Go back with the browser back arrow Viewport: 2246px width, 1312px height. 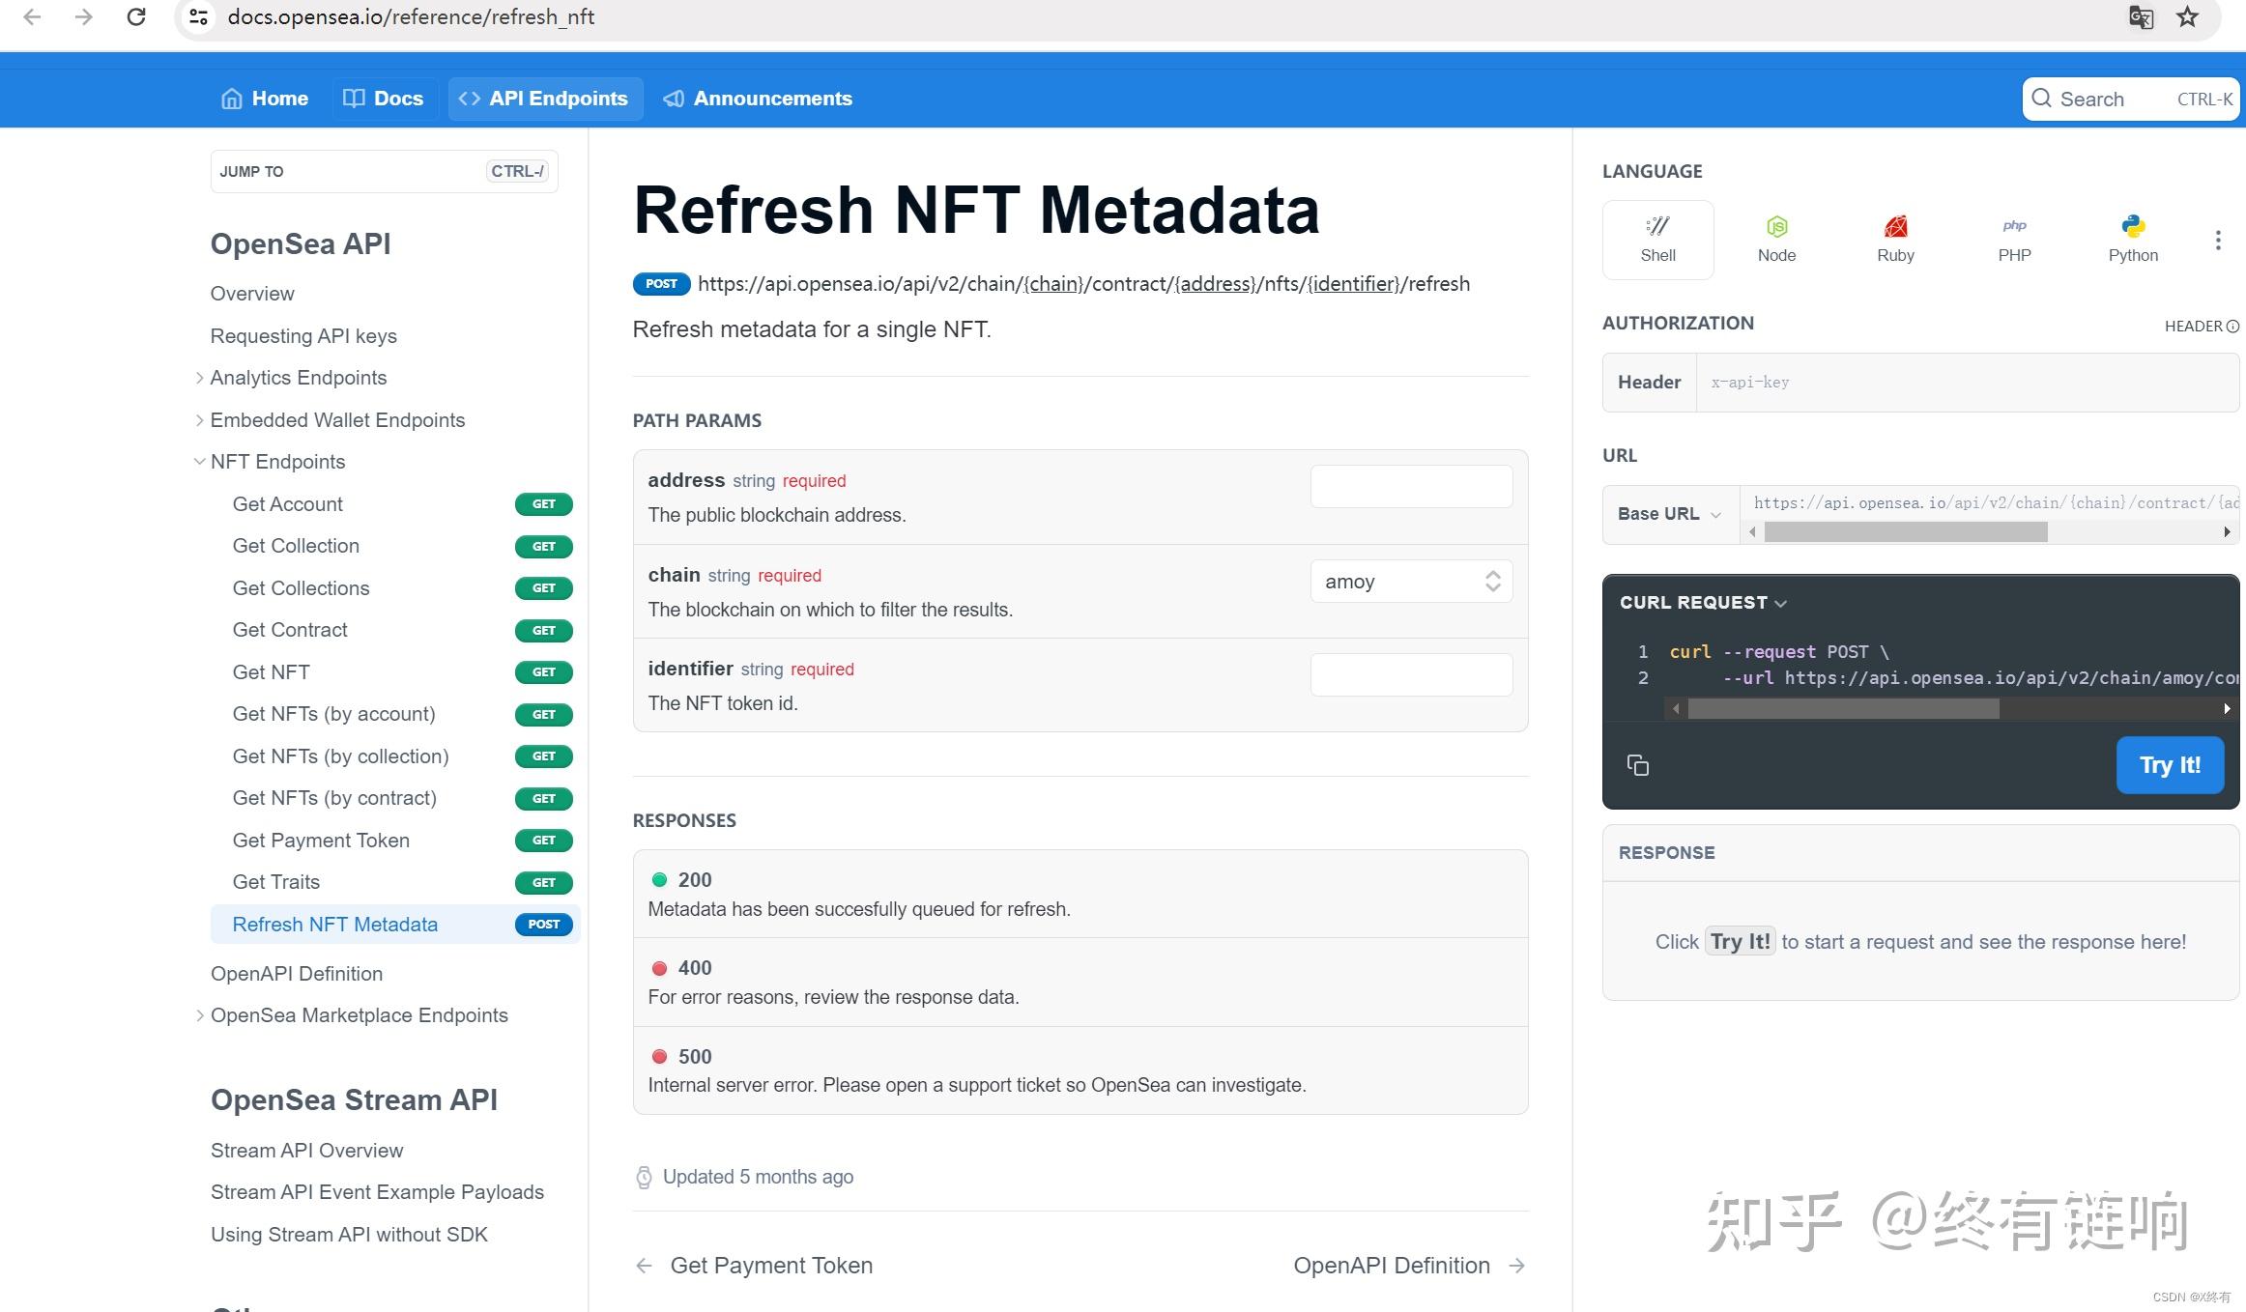(32, 16)
